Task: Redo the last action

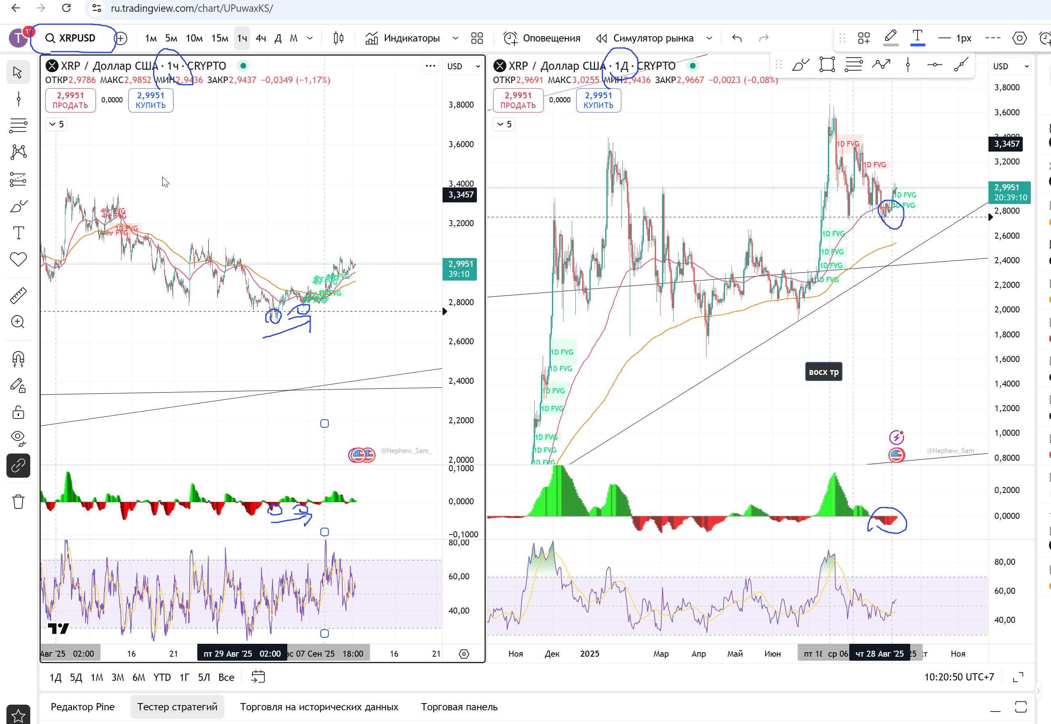Action: (x=764, y=39)
